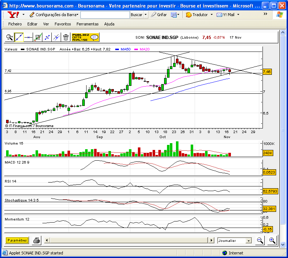The image size is (288, 258).
Task: Open Configurações da Barra menu
Action: click(x=54, y=15)
